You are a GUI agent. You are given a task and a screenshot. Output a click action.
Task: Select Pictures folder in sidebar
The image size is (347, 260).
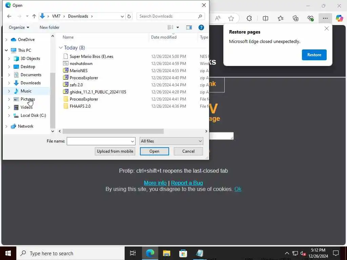tap(27, 99)
